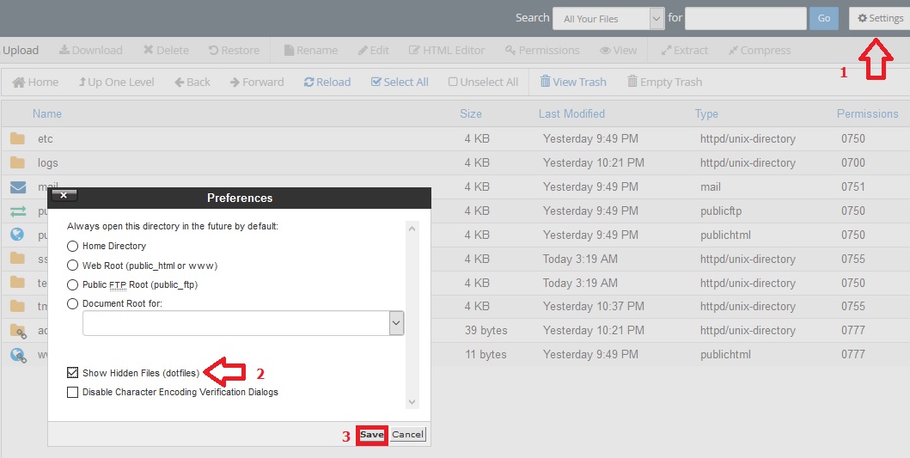Viewport: 910px width, 458px height.
Task: Click the public_html globe icon
Action: tap(17, 235)
